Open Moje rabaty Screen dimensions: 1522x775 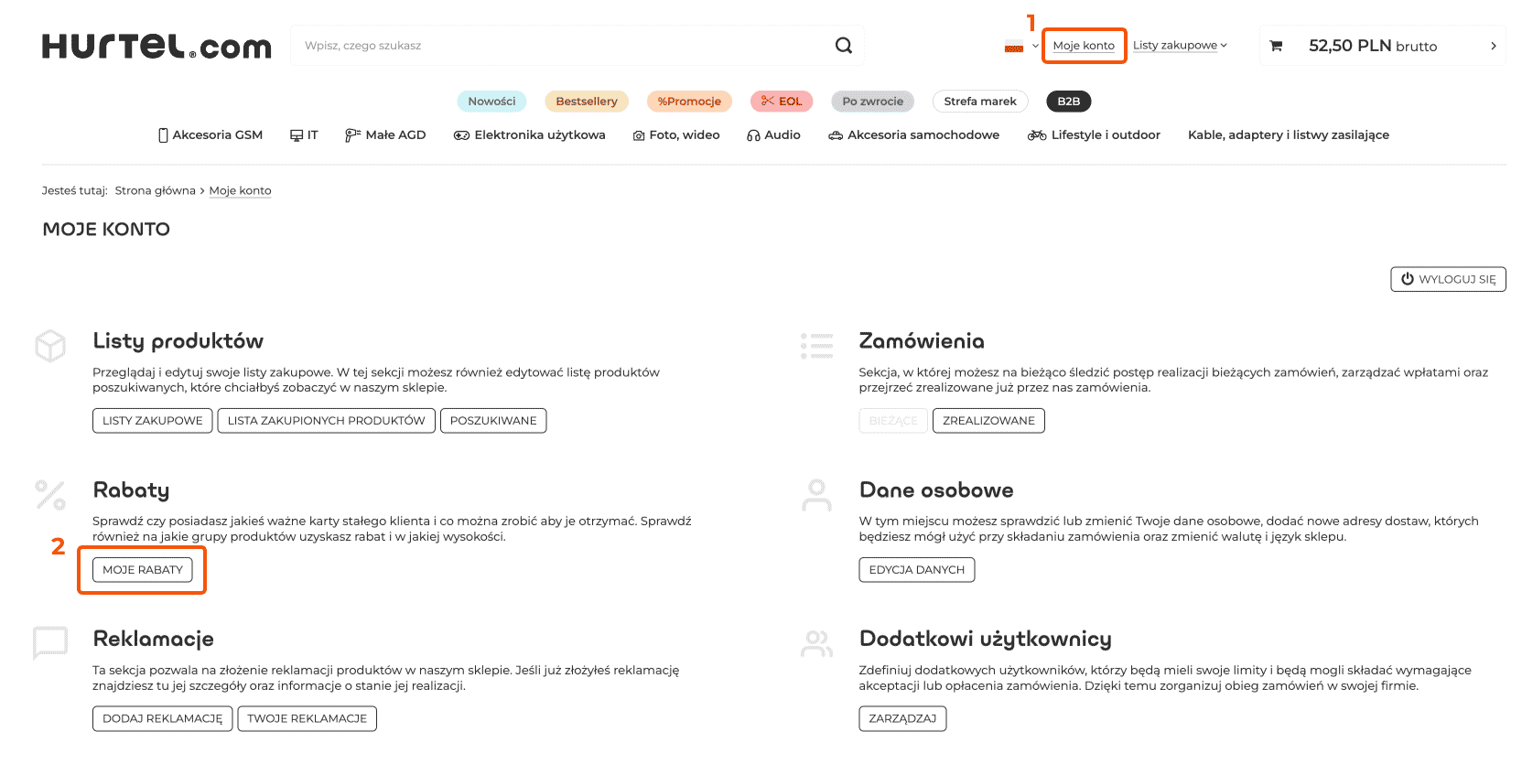tap(143, 570)
